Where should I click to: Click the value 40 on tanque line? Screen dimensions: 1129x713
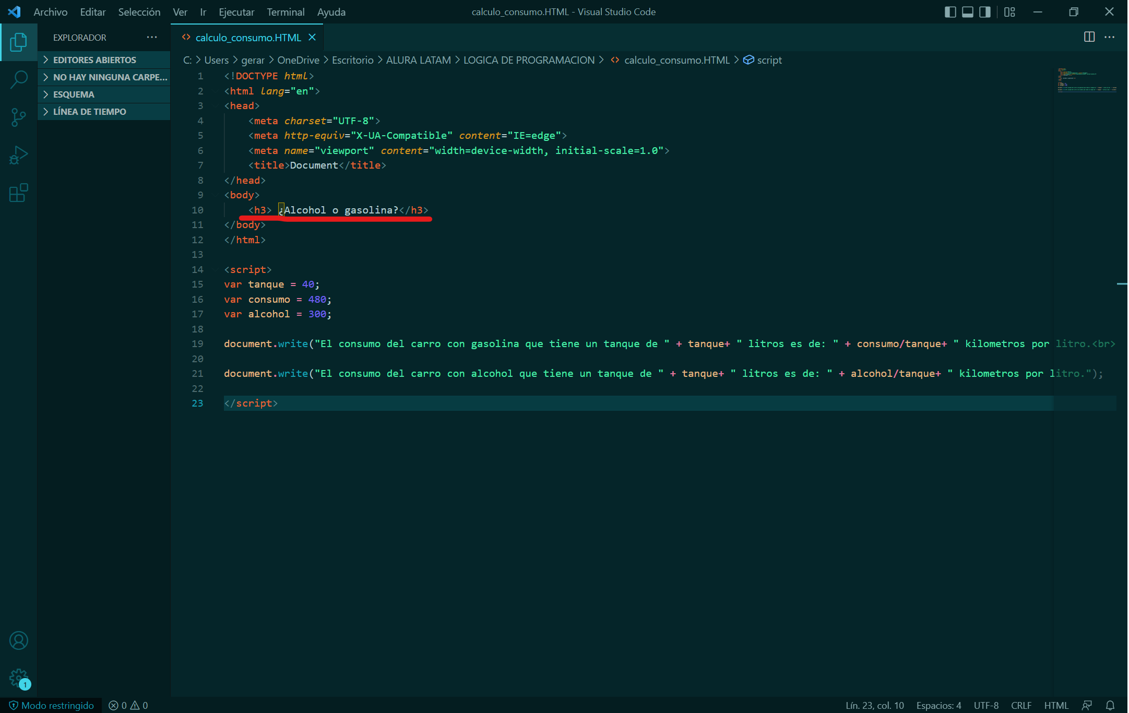click(308, 284)
